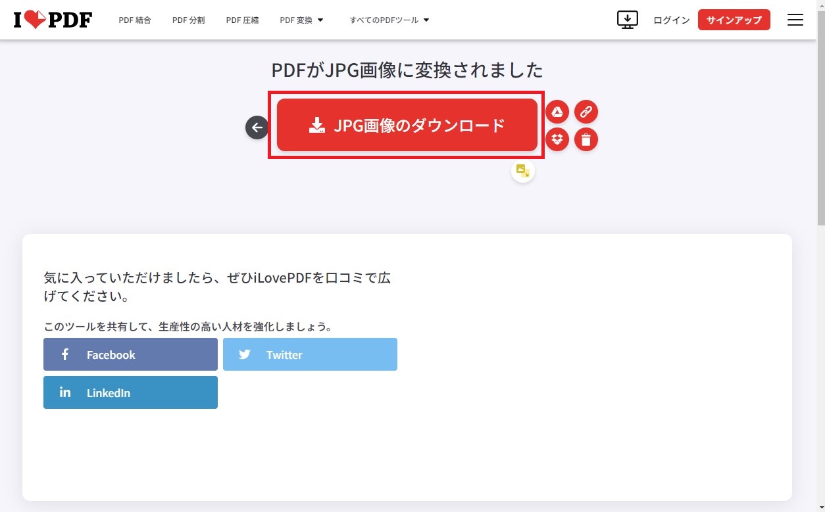This screenshot has width=825, height=512.
Task: Open the hamburger menu
Action: click(x=795, y=20)
